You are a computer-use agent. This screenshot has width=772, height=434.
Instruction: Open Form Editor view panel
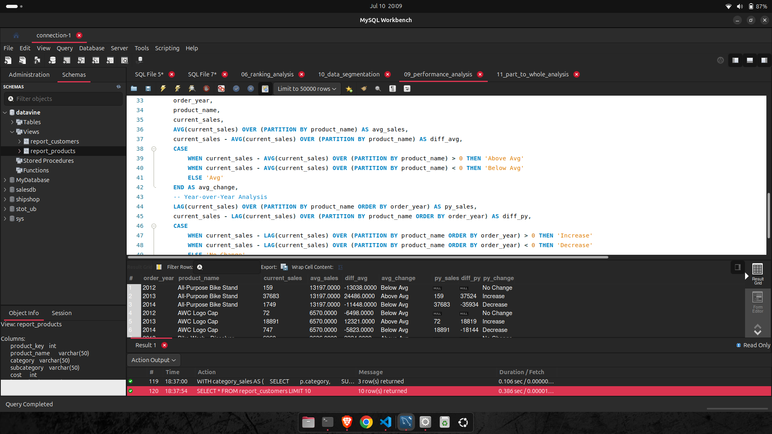758,302
